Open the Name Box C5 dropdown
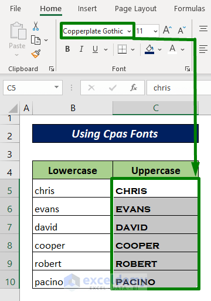This screenshot has width=211, height=301. click(x=57, y=87)
